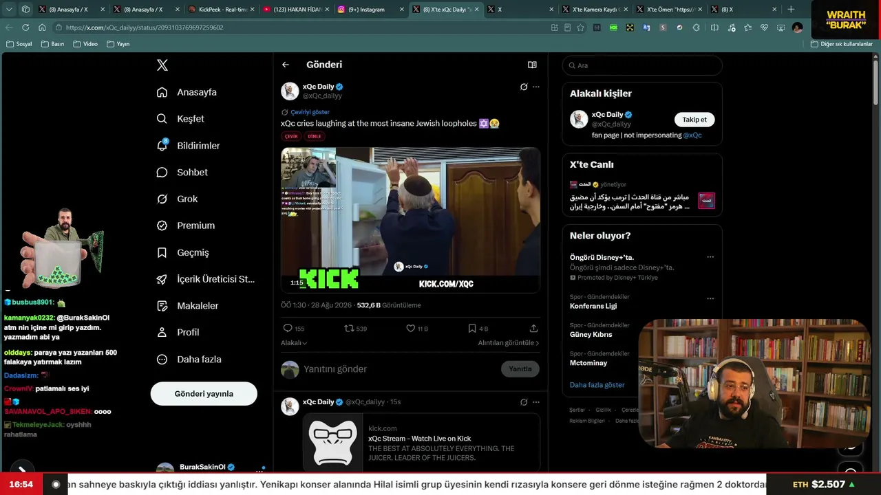
Task: Open the Basın bookmarks folder
Action: 53,44
